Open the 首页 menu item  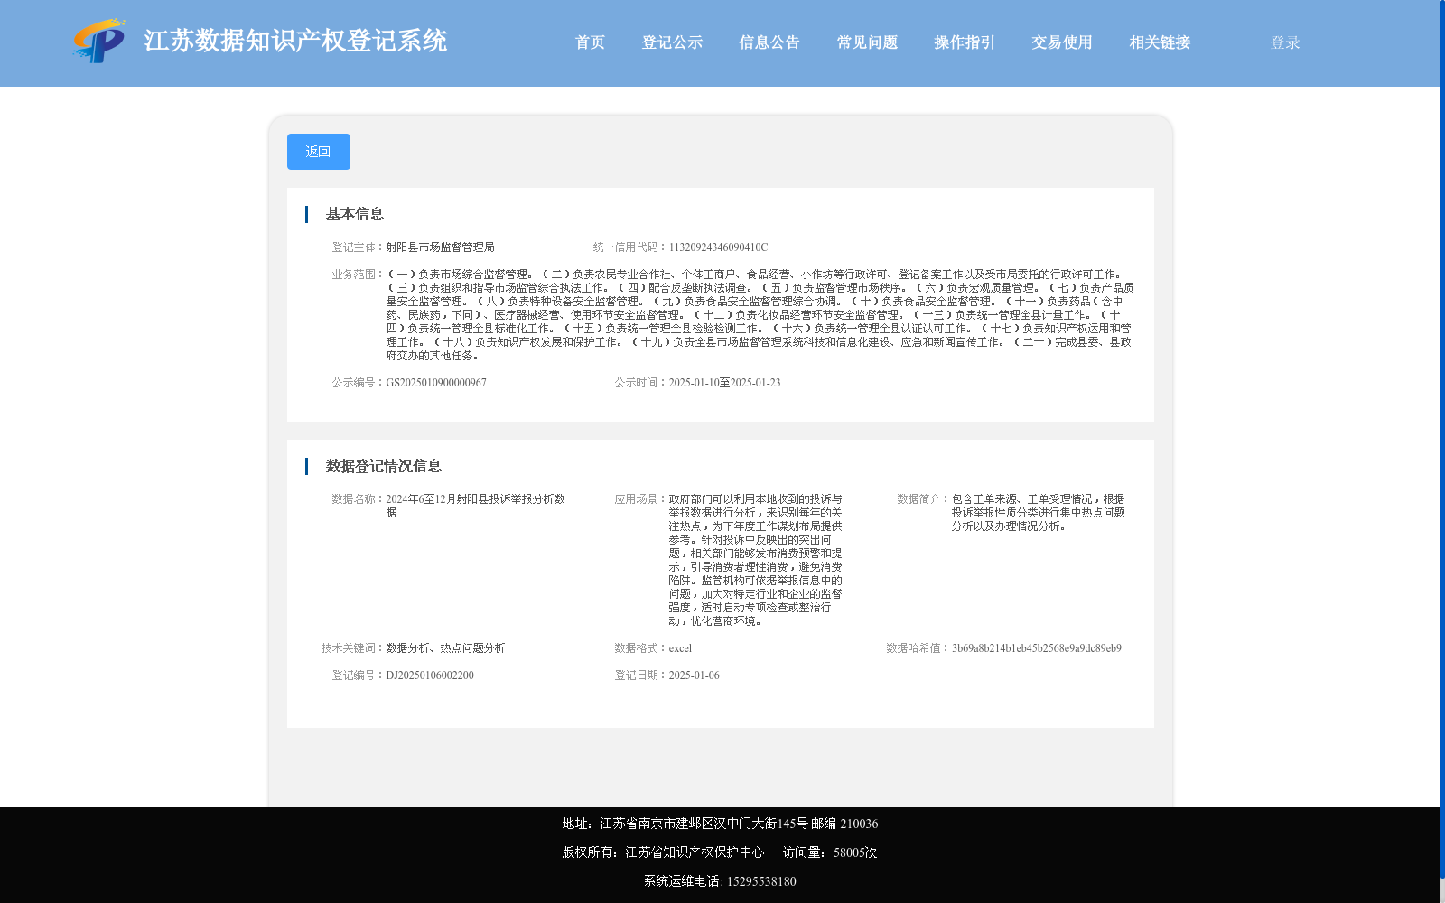590,42
